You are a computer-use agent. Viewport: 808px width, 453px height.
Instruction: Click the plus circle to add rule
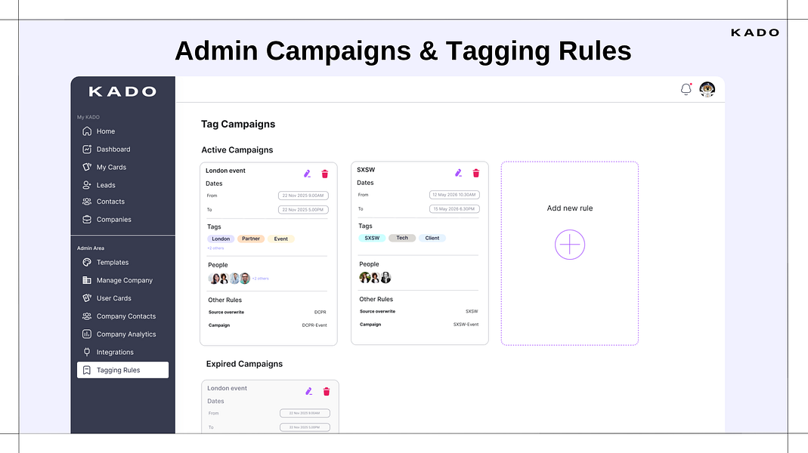pyautogui.click(x=569, y=245)
